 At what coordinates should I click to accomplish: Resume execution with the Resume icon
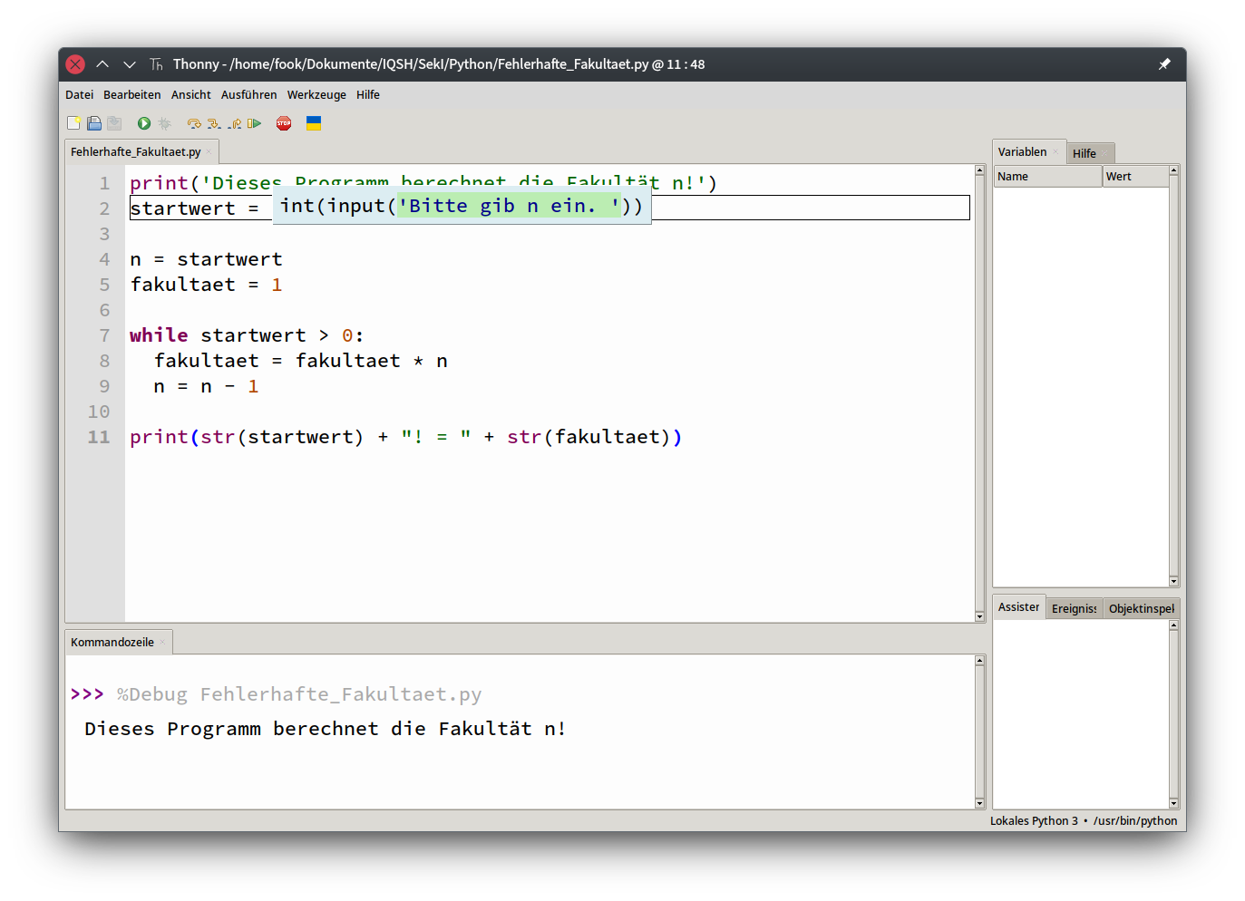coord(255,123)
